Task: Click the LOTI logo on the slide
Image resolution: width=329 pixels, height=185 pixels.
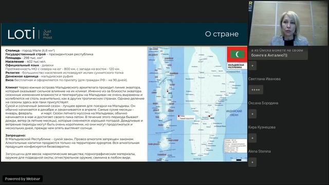Action: [21, 33]
